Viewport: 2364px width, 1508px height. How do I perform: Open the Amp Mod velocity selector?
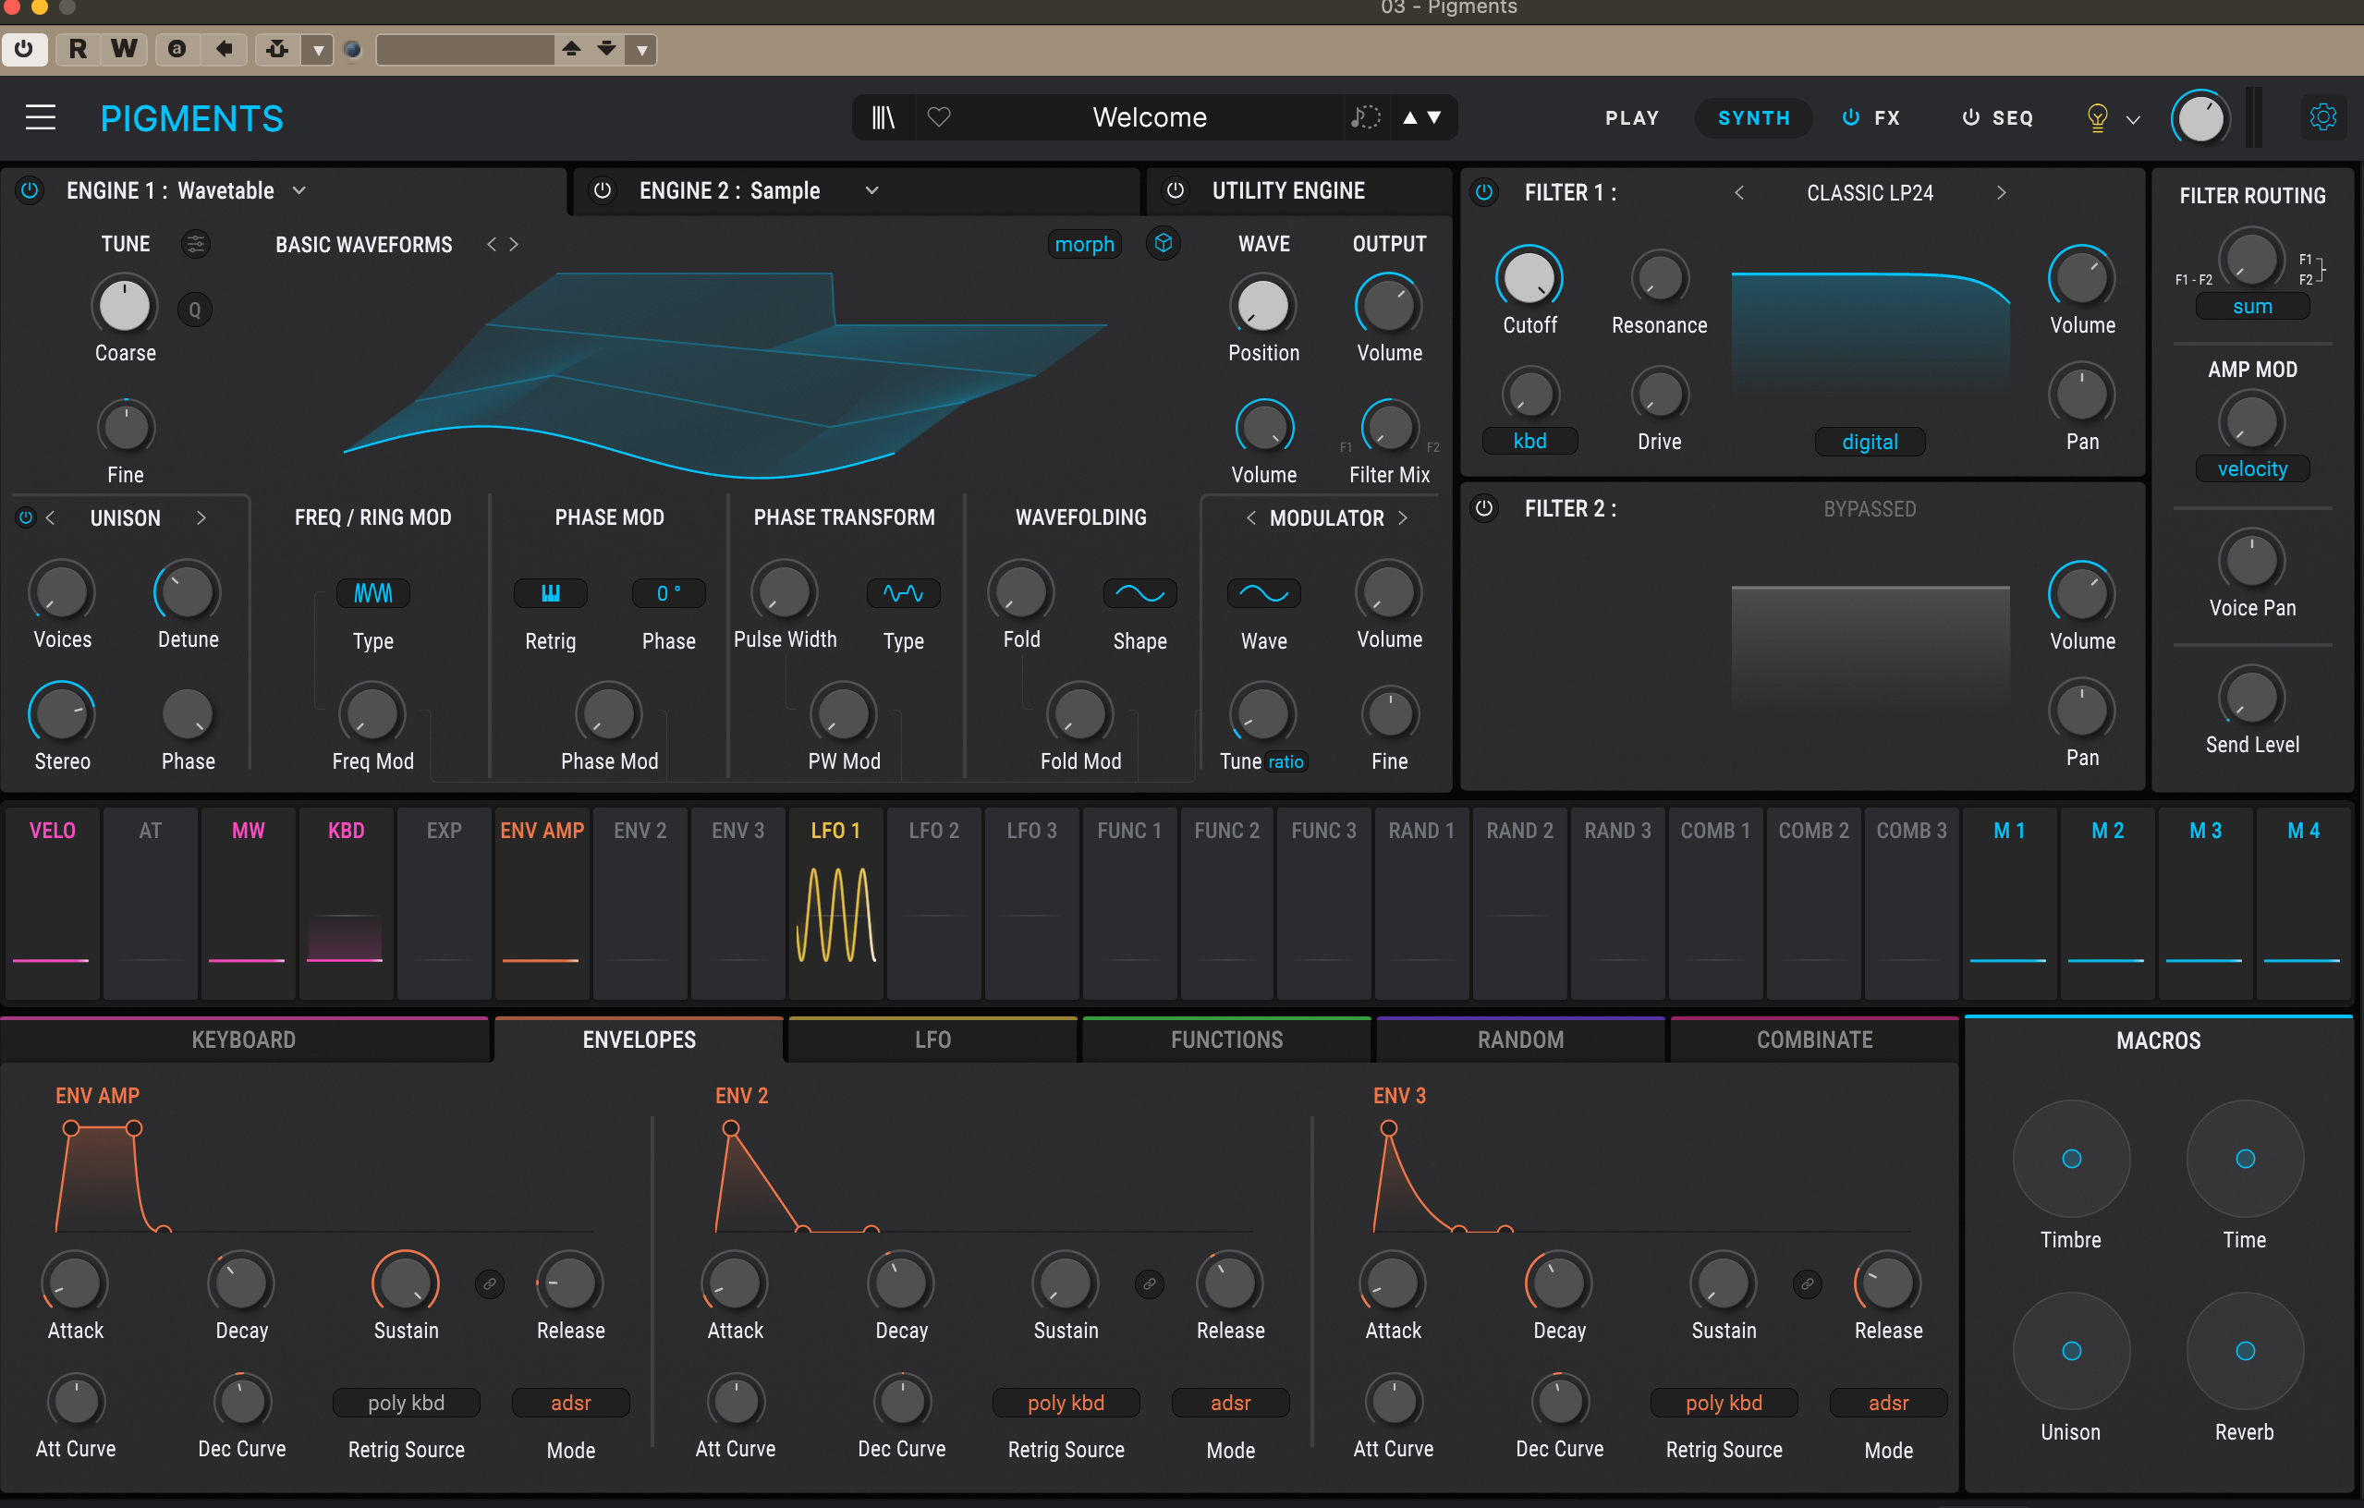pyautogui.click(x=2252, y=469)
